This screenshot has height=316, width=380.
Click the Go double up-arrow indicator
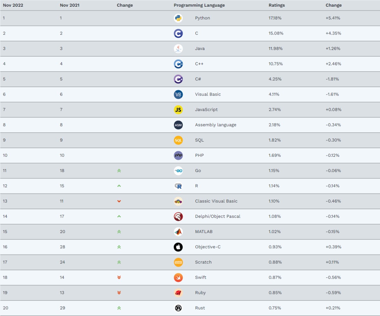click(x=119, y=171)
